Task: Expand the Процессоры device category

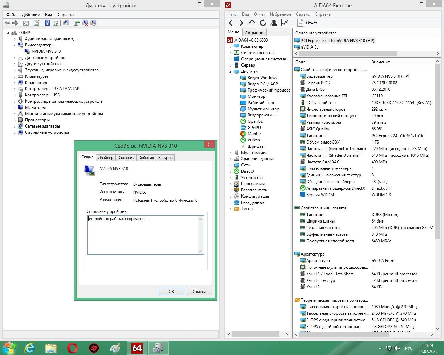Action: [x=15, y=120]
